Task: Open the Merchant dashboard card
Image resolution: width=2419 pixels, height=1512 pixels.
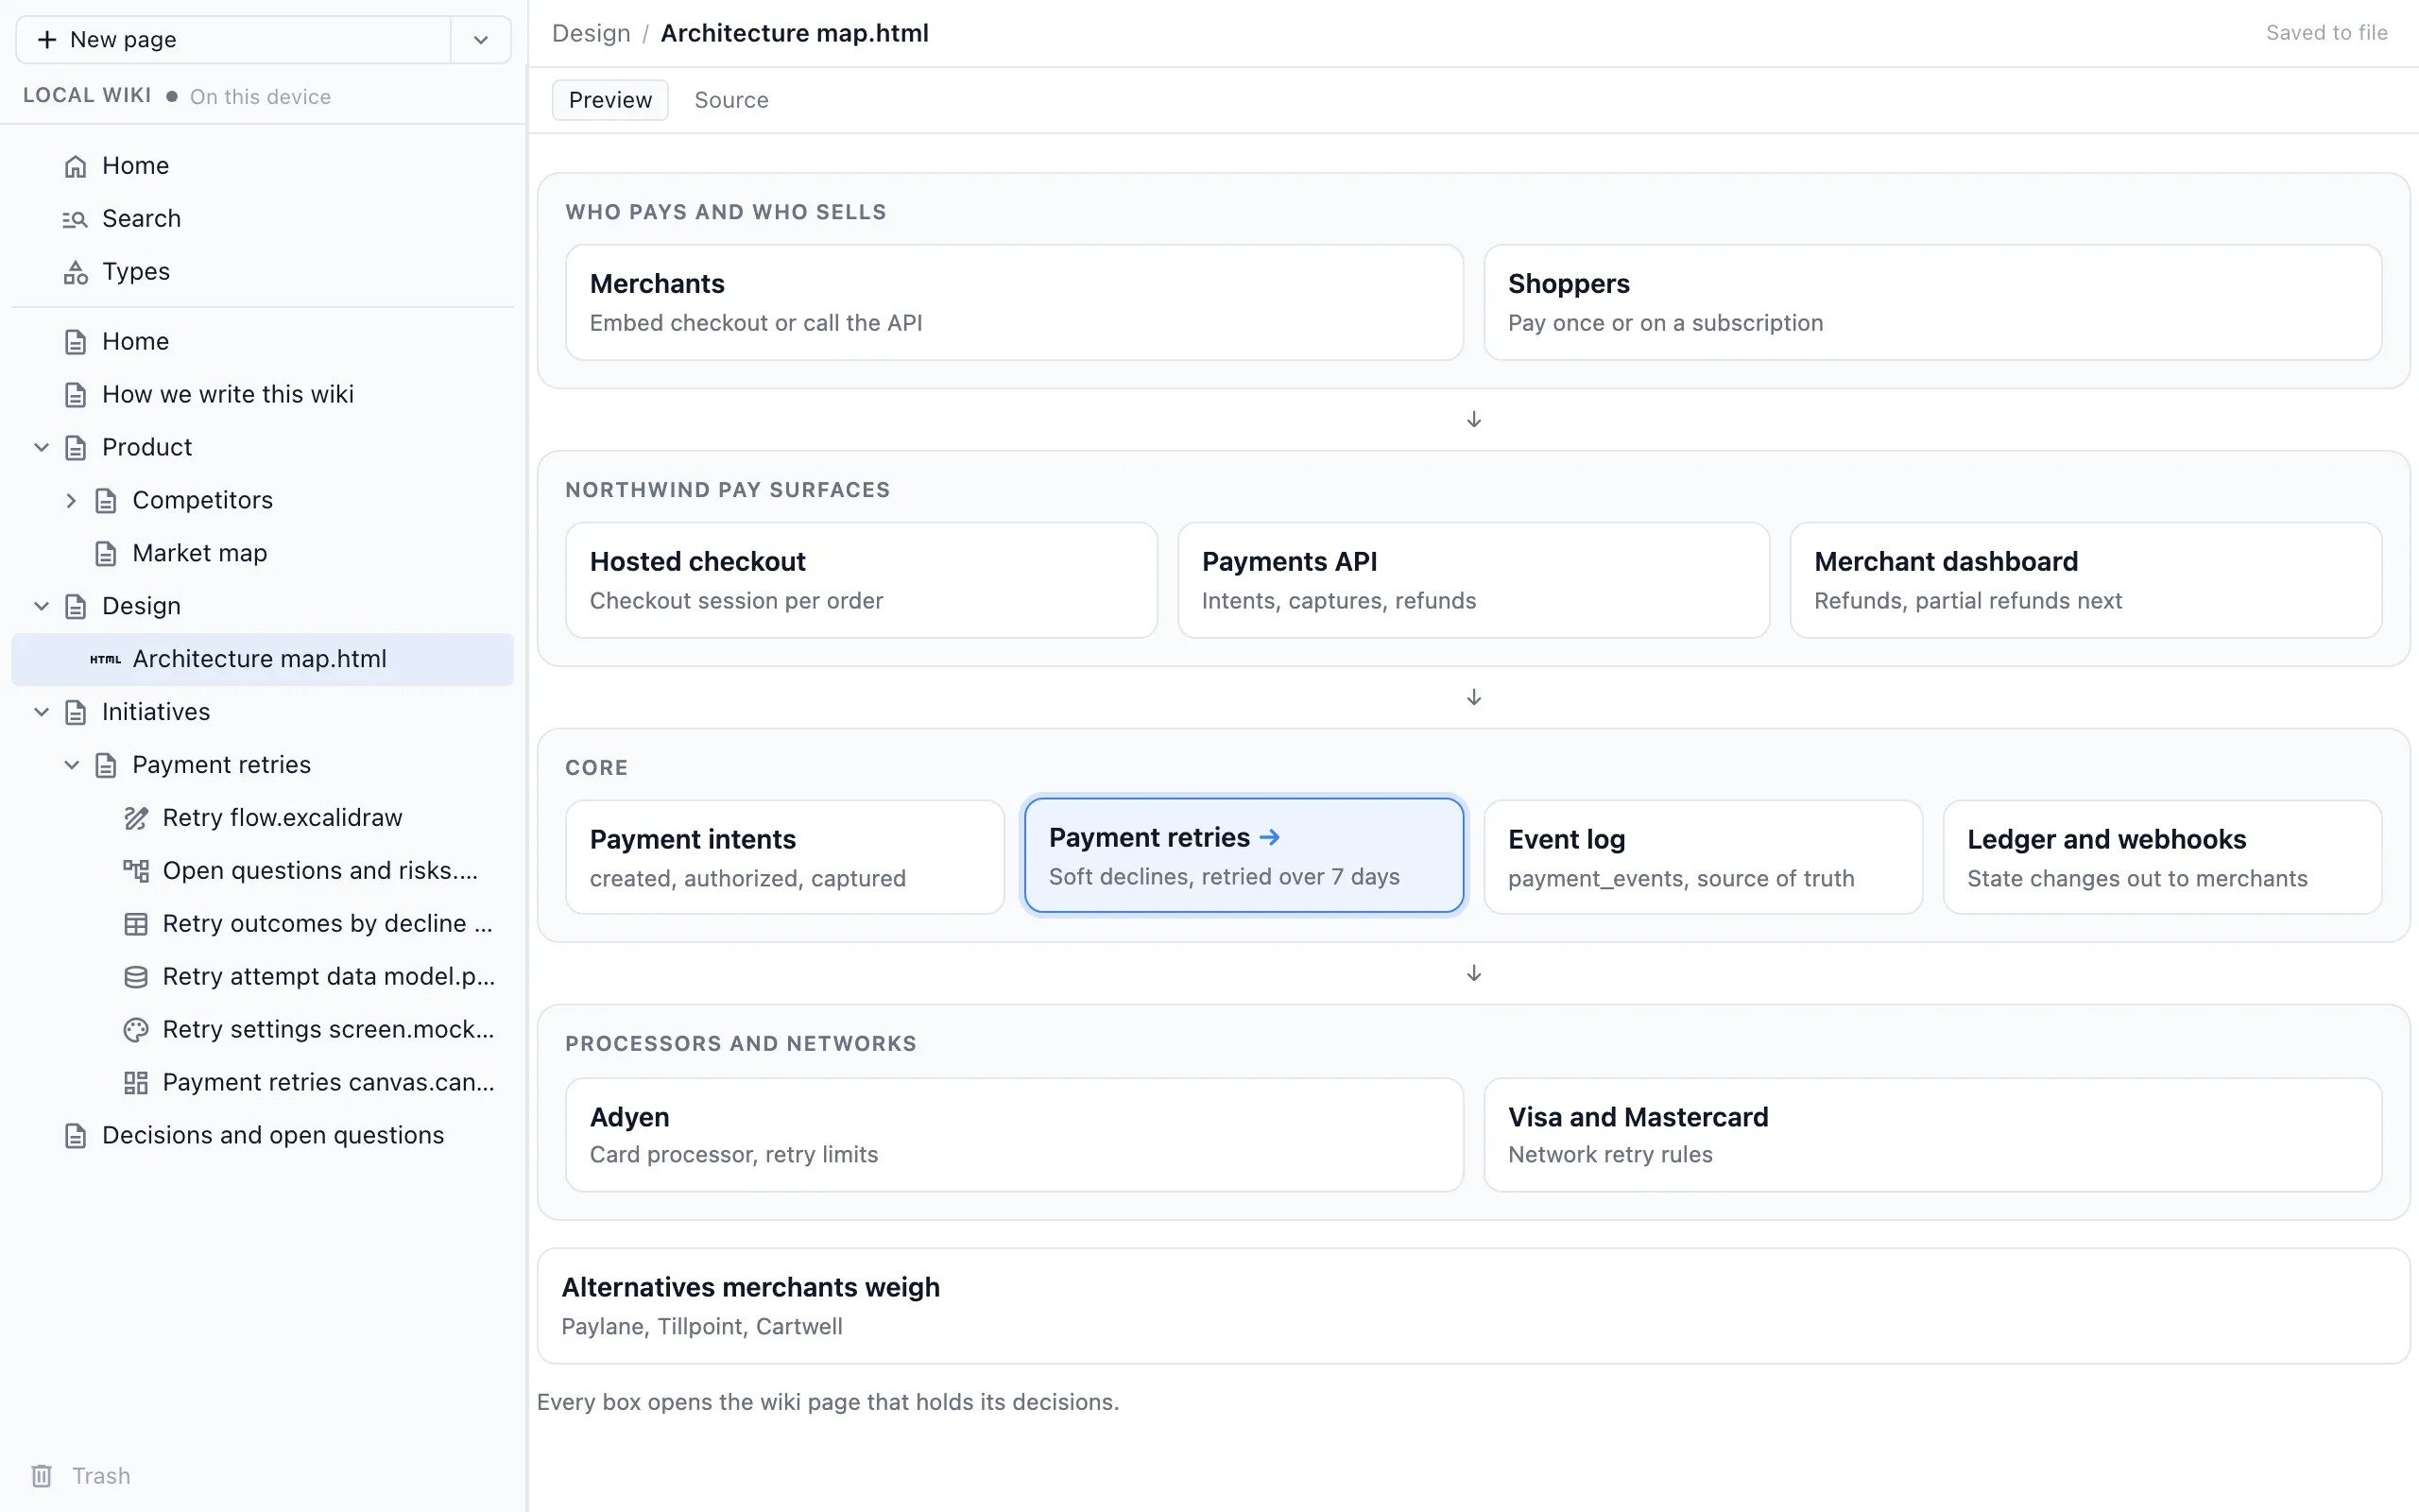Action: 2086,580
